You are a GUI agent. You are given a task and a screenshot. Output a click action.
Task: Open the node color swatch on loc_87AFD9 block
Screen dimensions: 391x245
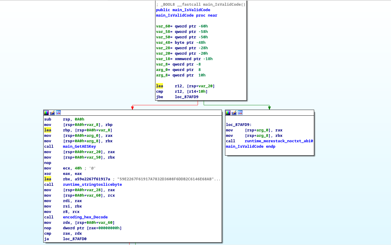pos(228,113)
